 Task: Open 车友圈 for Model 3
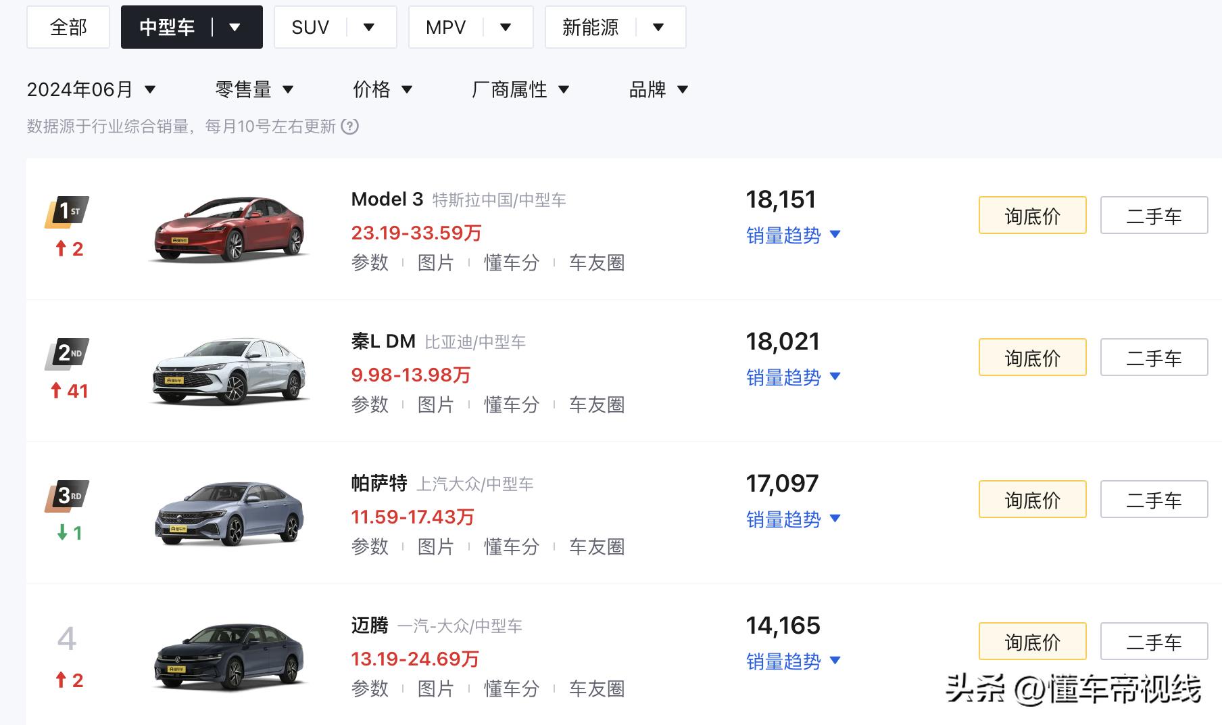597,262
